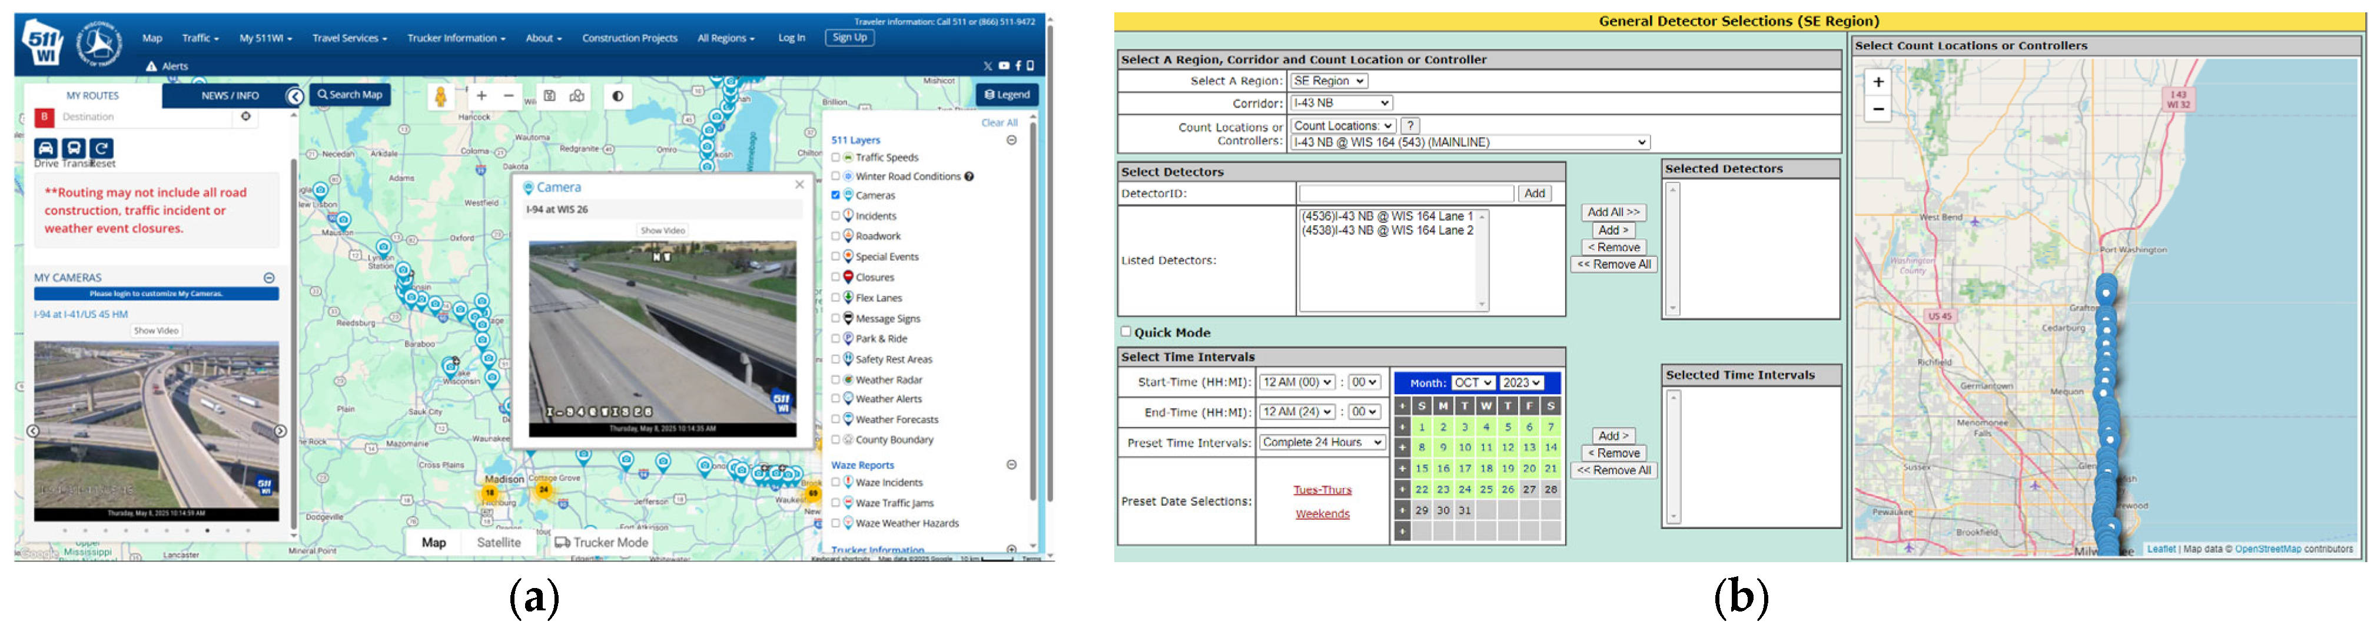Image resolution: width=2374 pixels, height=628 pixels.
Task: Close the Camera popup
Action: (x=799, y=185)
